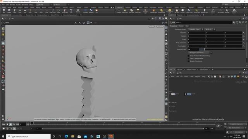Open the Main radial menu dropdown

click(x=61, y=5)
